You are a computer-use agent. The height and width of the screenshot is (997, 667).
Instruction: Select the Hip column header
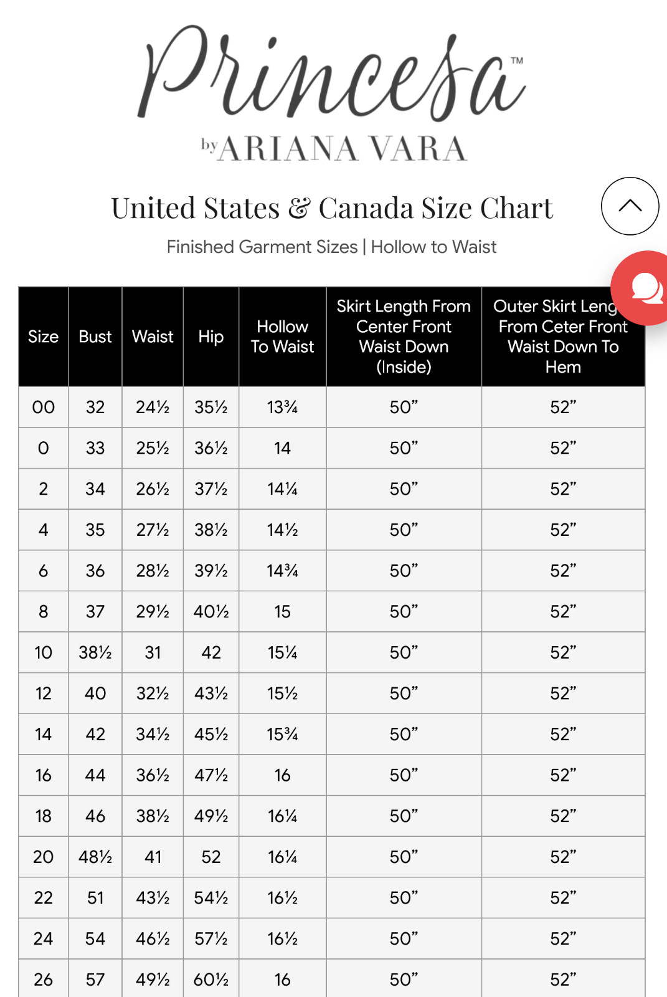click(x=211, y=336)
